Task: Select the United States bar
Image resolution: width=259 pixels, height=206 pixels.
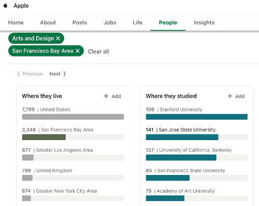Action: tap(73, 117)
